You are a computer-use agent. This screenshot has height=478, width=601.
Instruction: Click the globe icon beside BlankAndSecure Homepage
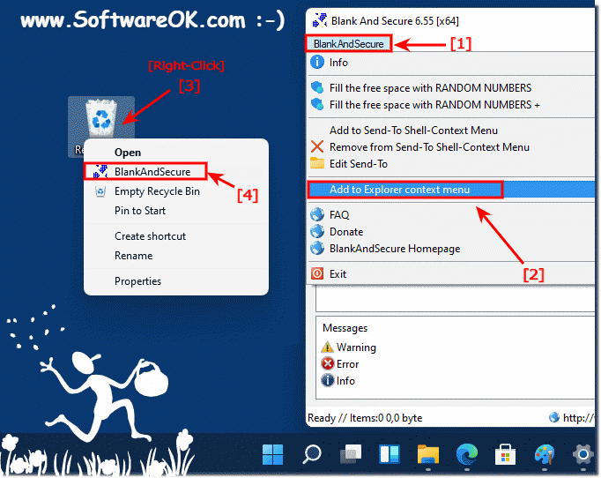pos(317,248)
